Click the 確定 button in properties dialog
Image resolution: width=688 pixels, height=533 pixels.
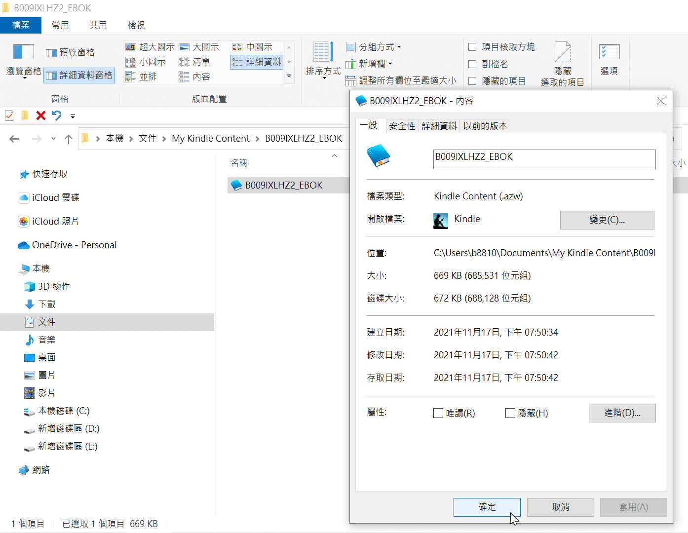487,507
